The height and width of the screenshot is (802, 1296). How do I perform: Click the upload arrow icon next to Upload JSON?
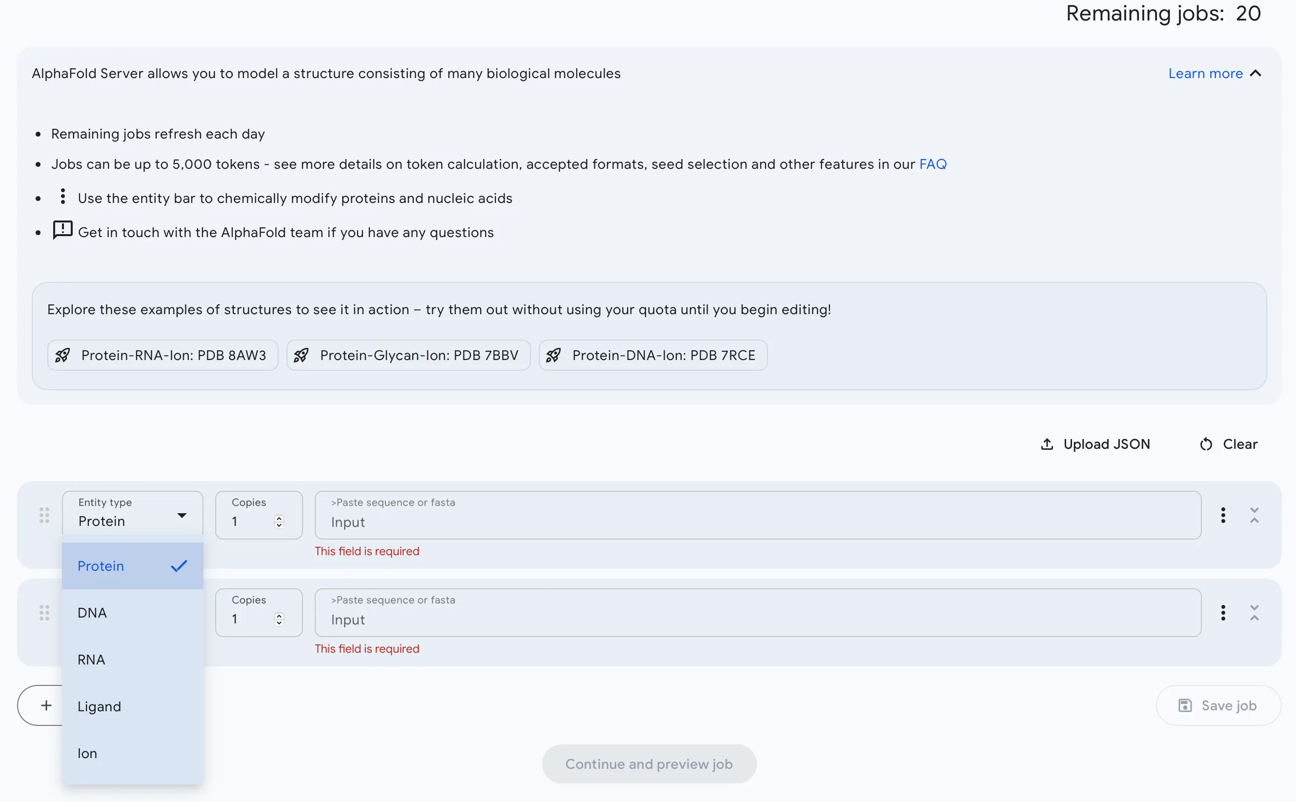pos(1047,444)
